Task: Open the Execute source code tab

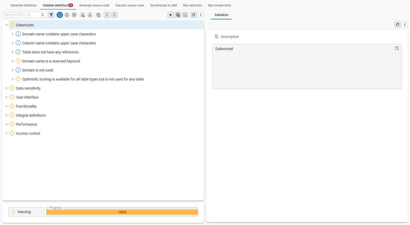Action: point(130,5)
